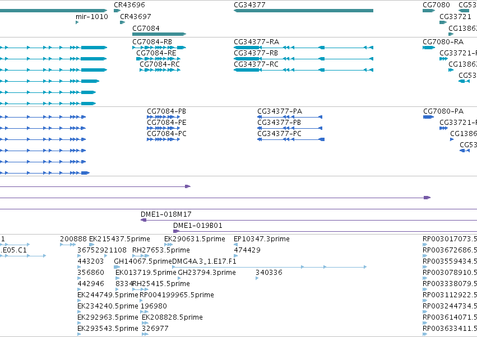This screenshot has width=477, height=337.
Task: Click EST GH23794.3prime
Action: [x=207, y=273]
